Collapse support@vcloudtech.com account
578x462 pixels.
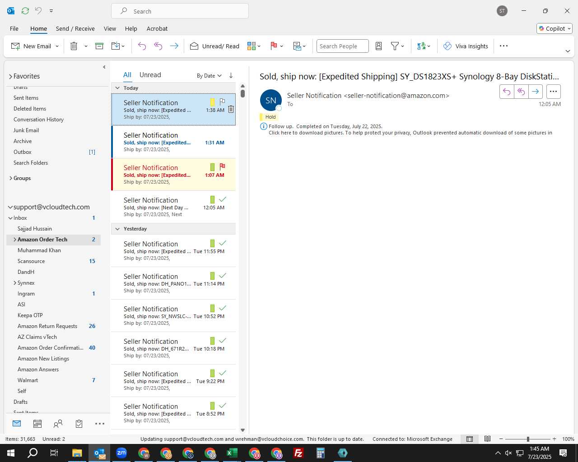pos(10,207)
